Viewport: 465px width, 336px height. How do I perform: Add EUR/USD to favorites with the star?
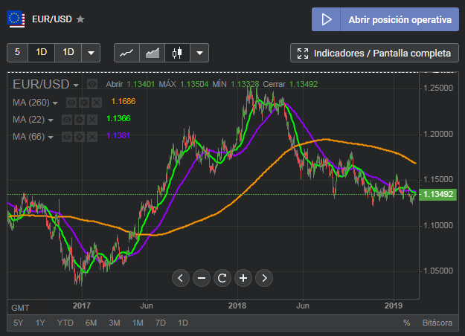coord(80,19)
